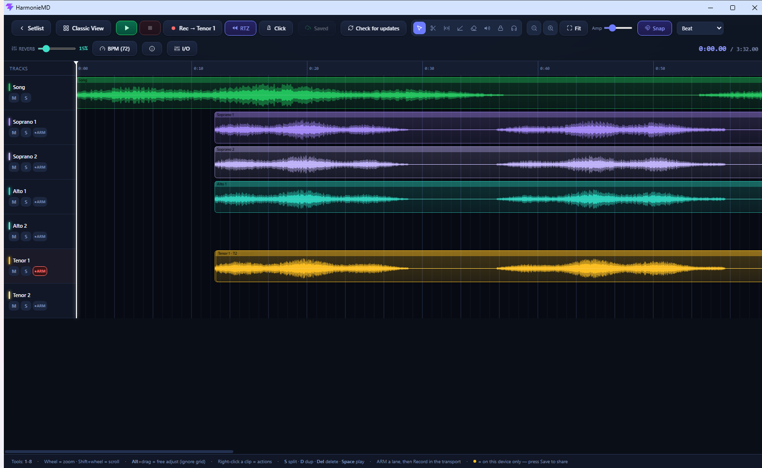This screenshot has width=762, height=468.
Task: Open the Beat snap dropdown
Action: tap(700, 28)
